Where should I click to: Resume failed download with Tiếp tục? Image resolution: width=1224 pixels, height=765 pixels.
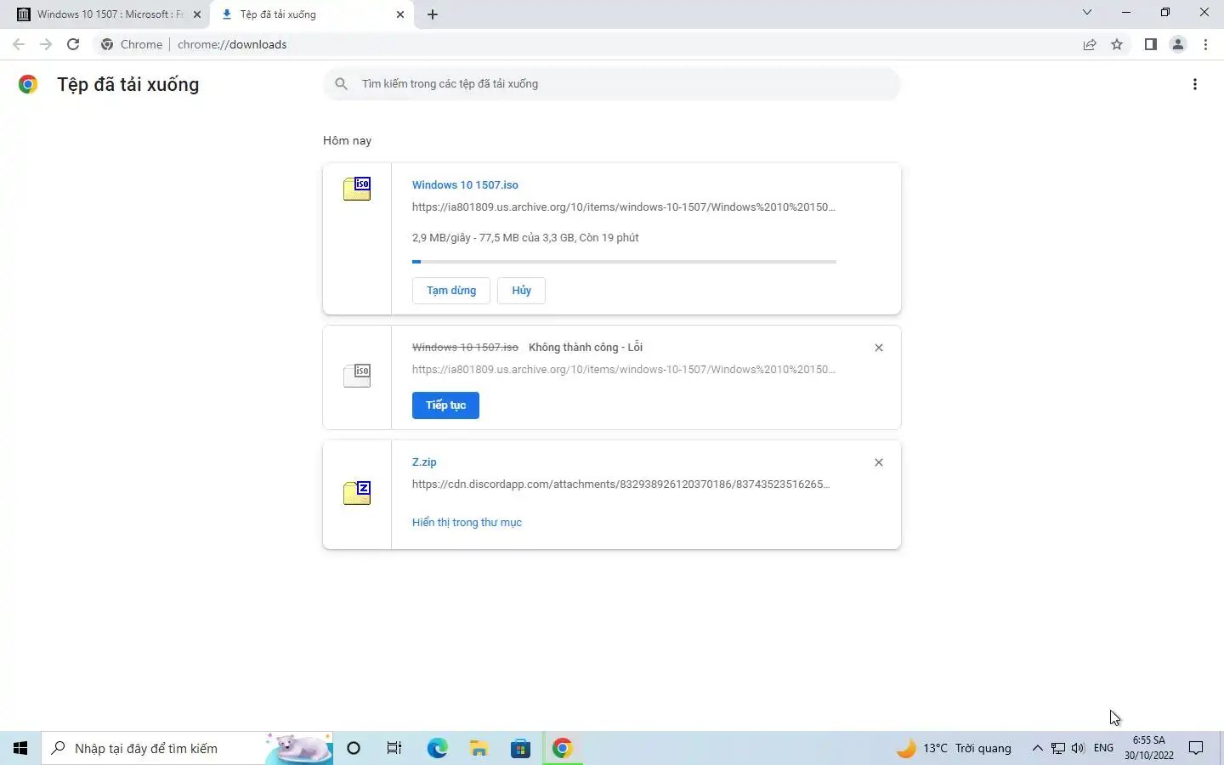[x=445, y=405]
